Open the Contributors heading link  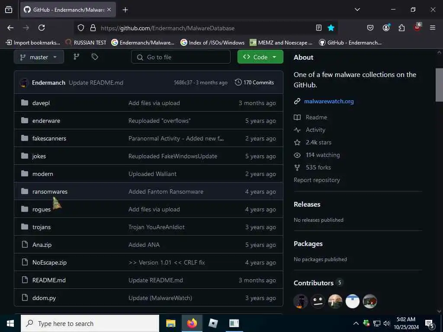(x=314, y=283)
